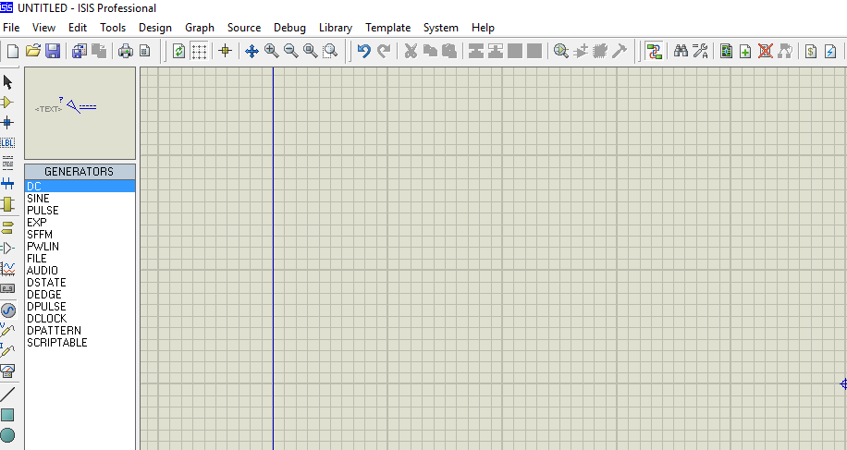Switch to Junction dot mode
The height and width of the screenshot is (450, 847).
pyautogui.click(x=7, y=123)
